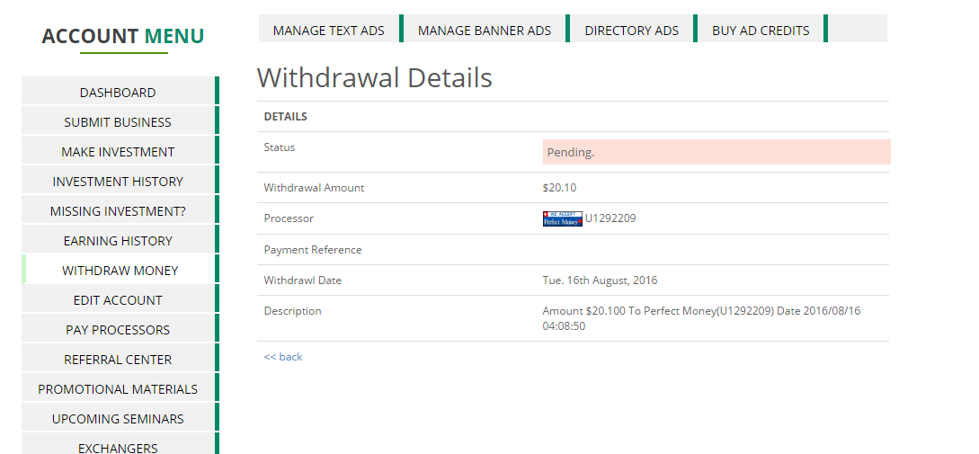Click the Perfect Money processor logo

[562, 218]
